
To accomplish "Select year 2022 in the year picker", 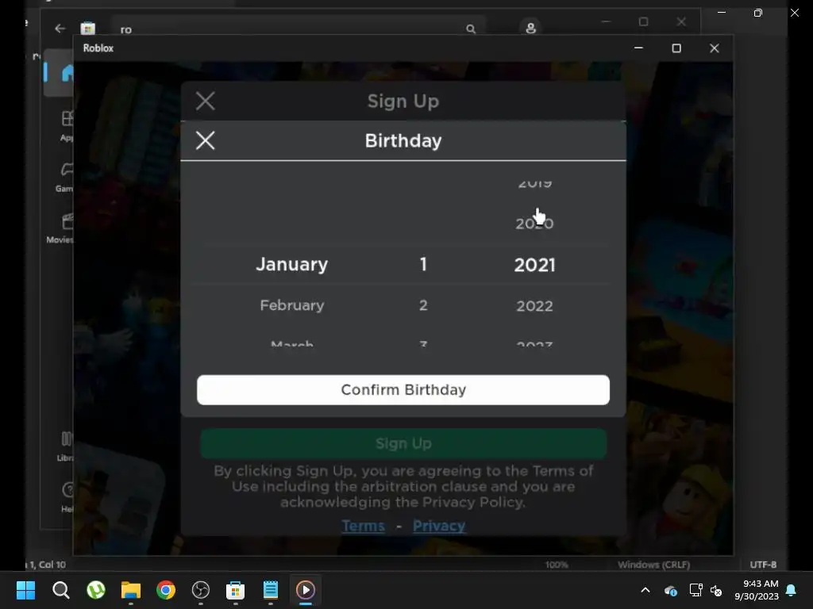I will (x=534, y=305).
